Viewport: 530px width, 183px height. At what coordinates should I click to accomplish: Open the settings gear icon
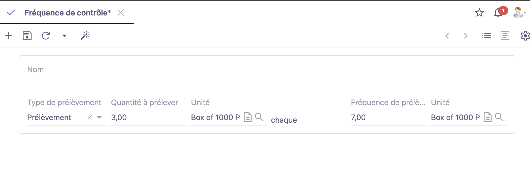(x=525, y=36)
